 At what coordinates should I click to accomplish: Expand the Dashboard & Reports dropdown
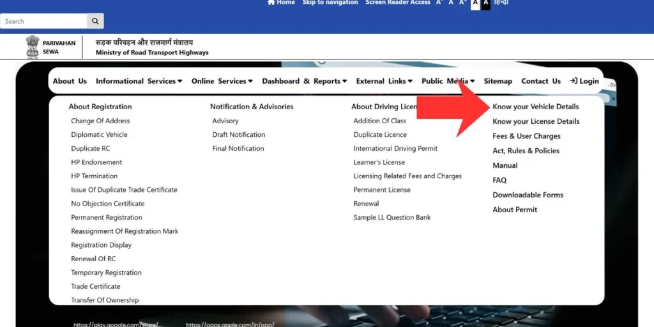(x=305, y=81)
